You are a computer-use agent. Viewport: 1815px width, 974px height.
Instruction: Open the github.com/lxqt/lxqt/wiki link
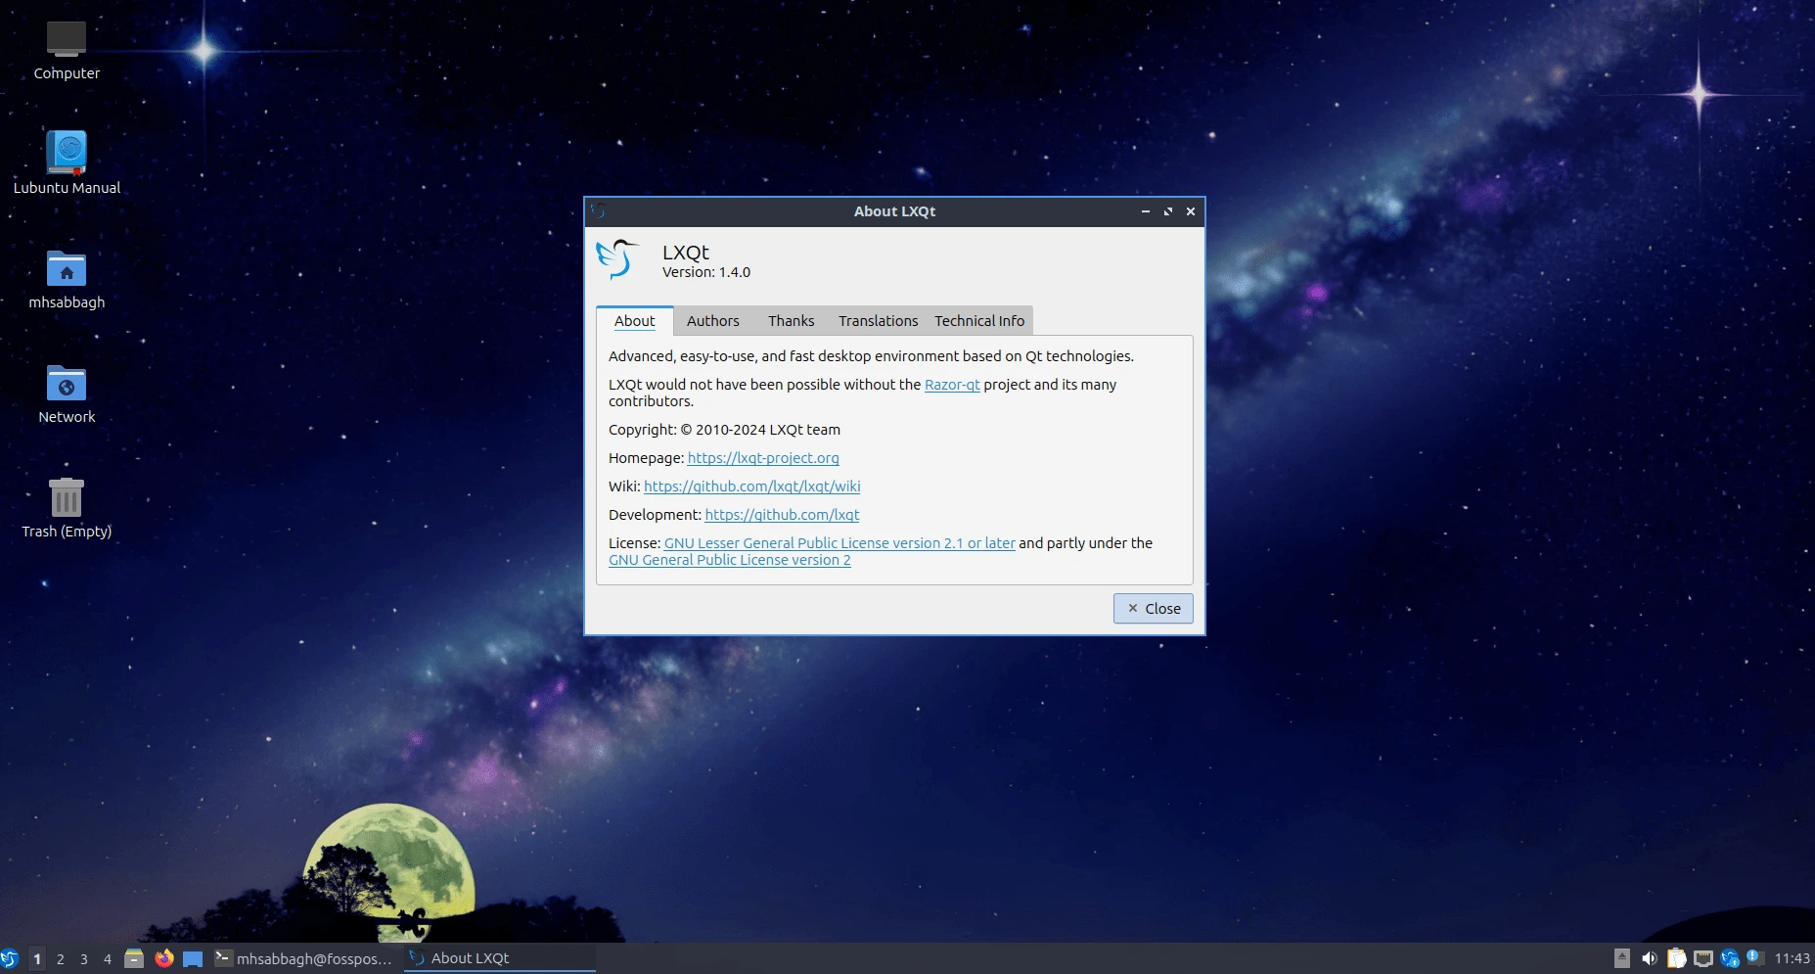pyautogui.click(x=752, y=487)
